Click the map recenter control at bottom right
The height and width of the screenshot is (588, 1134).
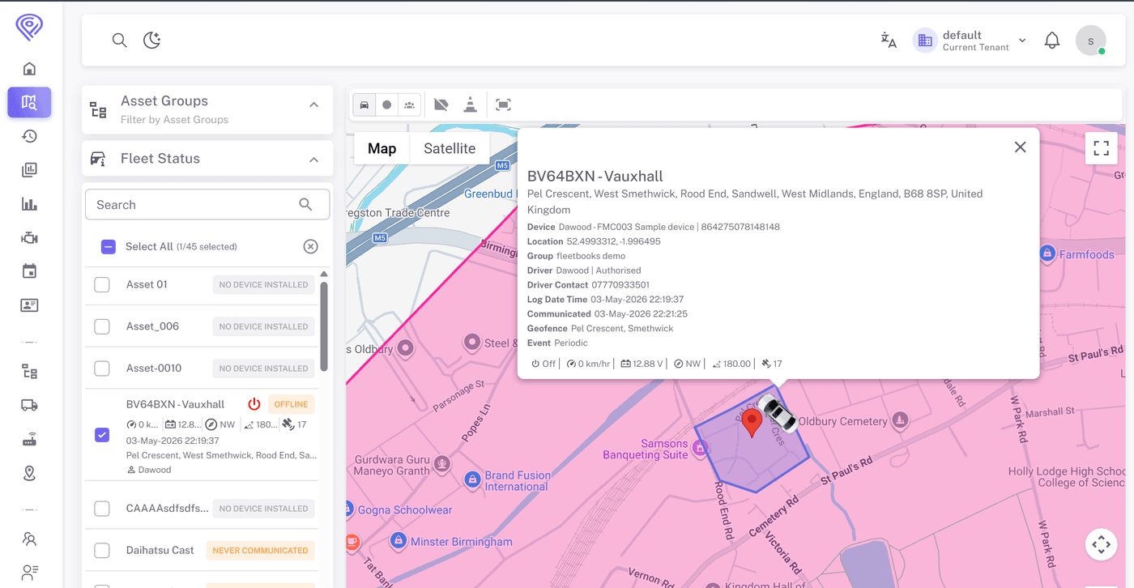[x=1101, y=544]
